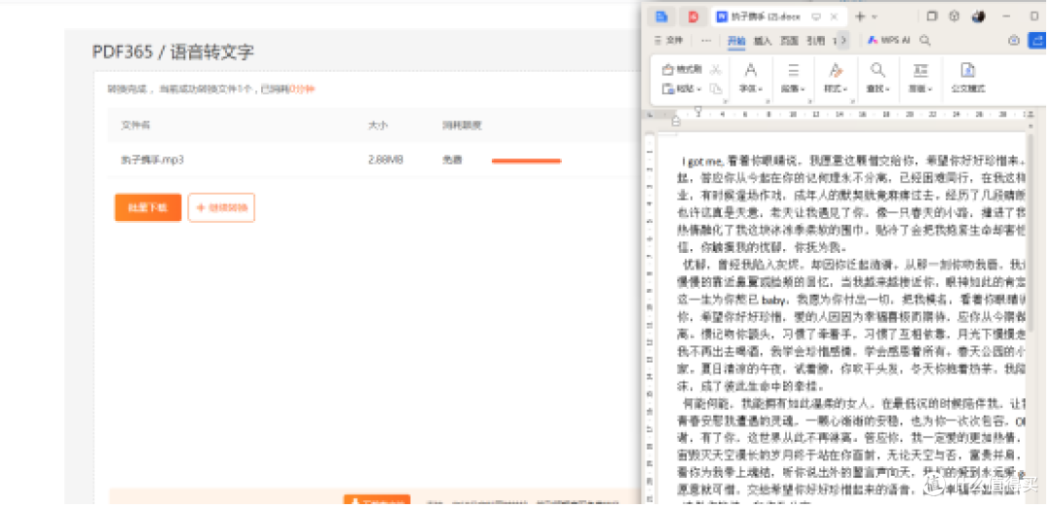Select the 页面 ribbon tab

tap(789, 41)
